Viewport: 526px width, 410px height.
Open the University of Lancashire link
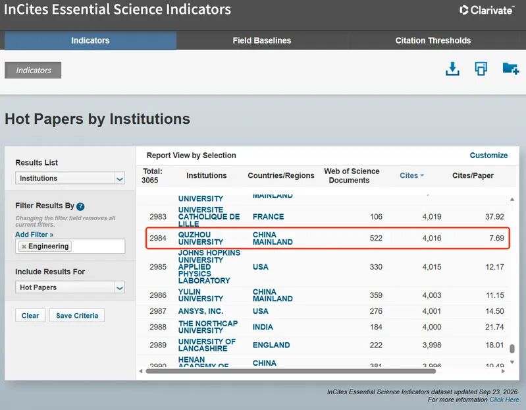pyautogui.click(x=207, y=345)
